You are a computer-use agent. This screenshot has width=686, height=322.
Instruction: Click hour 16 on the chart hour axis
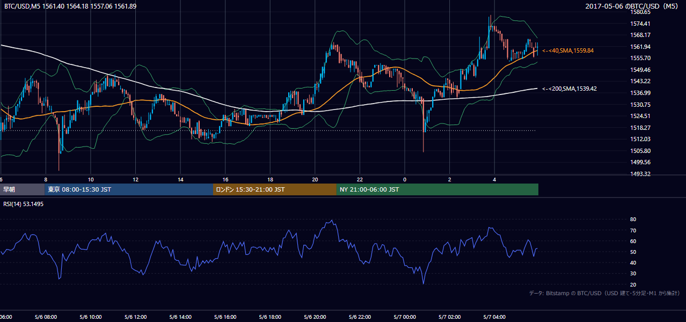coord(225,180)
